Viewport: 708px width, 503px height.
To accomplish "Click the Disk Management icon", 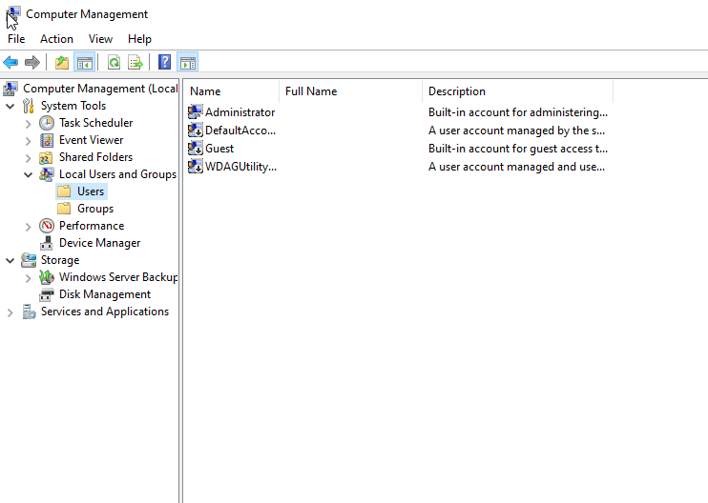I will click(x=47, y=294).
